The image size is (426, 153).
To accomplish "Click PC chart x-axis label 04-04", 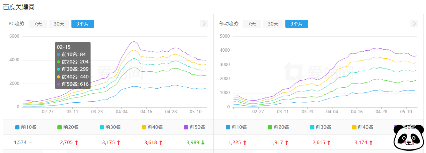I will [122, 112].
